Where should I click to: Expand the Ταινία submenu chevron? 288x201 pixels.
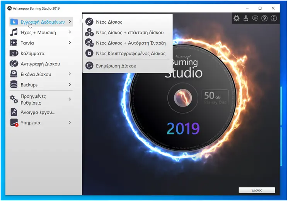click(70, 43)
